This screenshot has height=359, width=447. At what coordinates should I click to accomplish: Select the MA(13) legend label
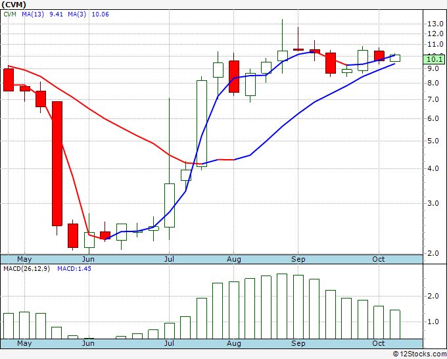point(33,14)
